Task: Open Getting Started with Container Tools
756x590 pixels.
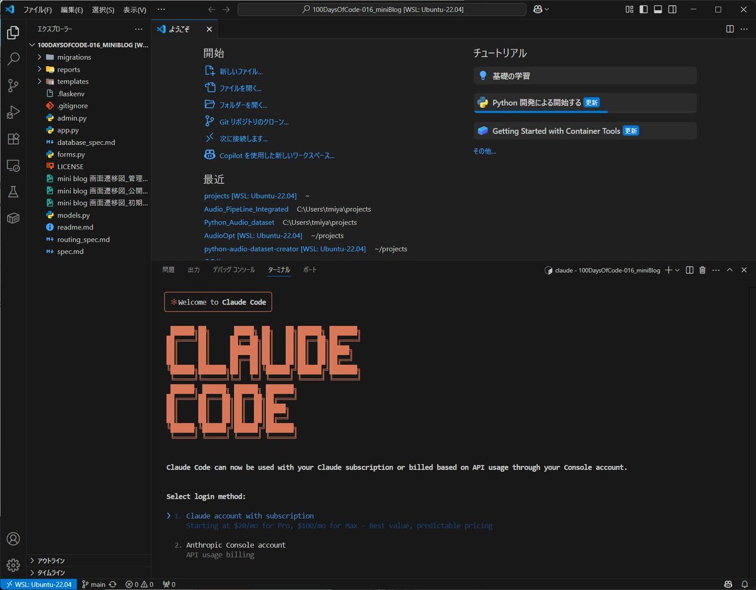Action: [x=585, y=130]
